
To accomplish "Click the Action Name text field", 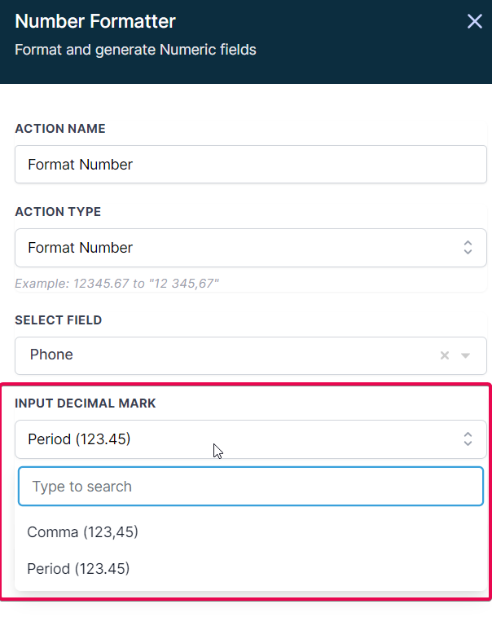I will [251, 165].
